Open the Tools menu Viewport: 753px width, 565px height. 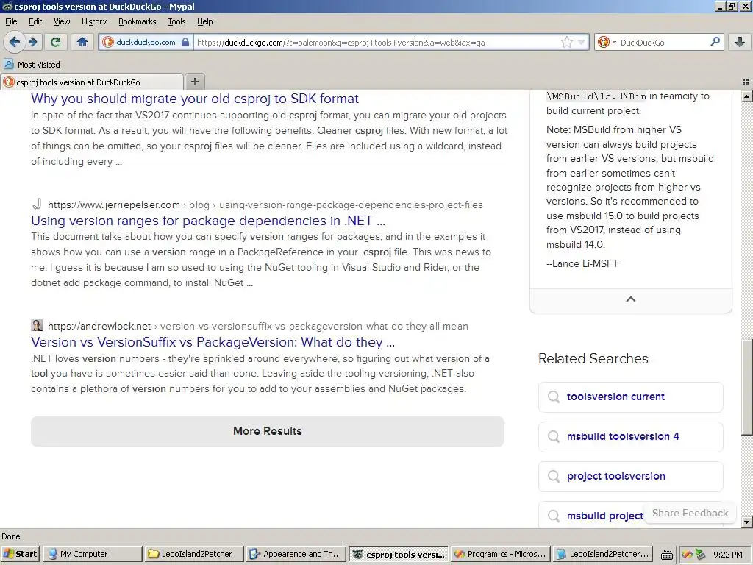176,21
